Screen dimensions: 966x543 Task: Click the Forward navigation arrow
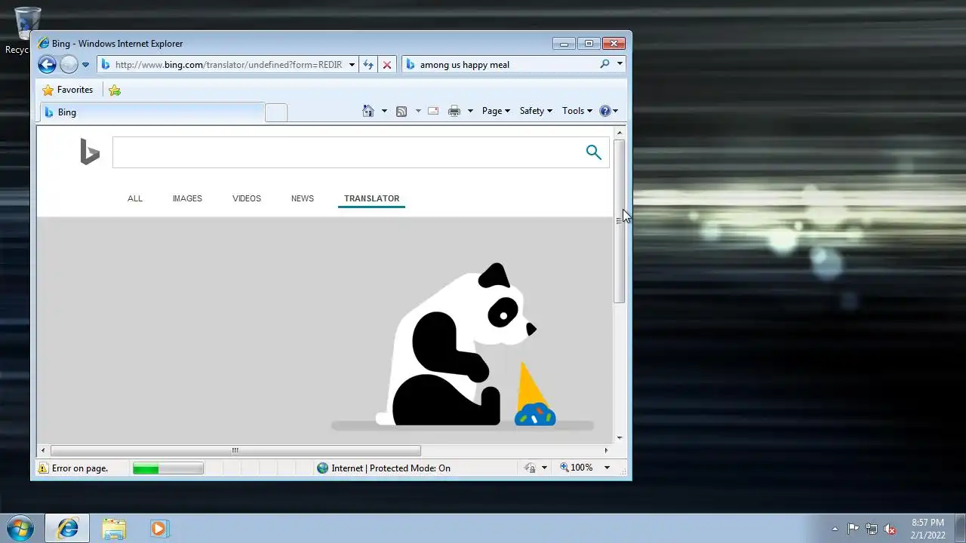[x=69, y=65]
